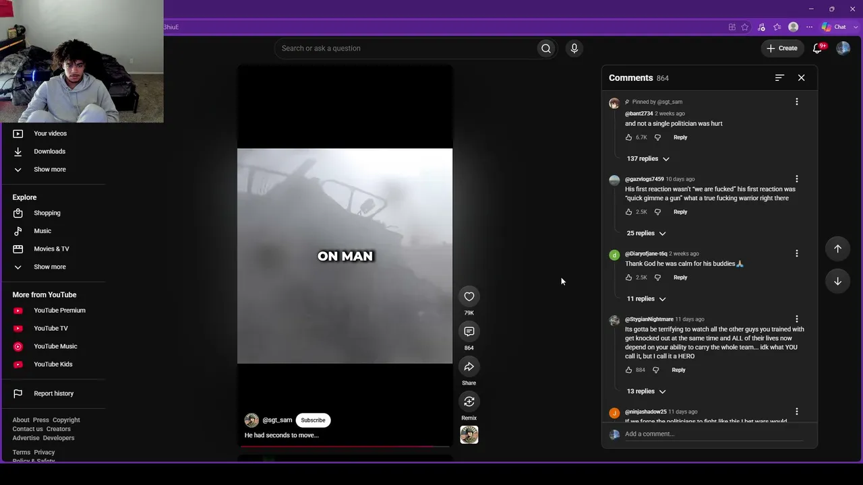Reply to the @gazvlogs7459 comment
Image resolution: width=863 pixels, height=485 pixels.
(680, 212)
